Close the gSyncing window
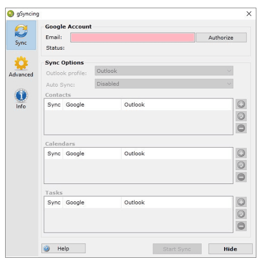The image size is (262, 266). click(249, 14)
